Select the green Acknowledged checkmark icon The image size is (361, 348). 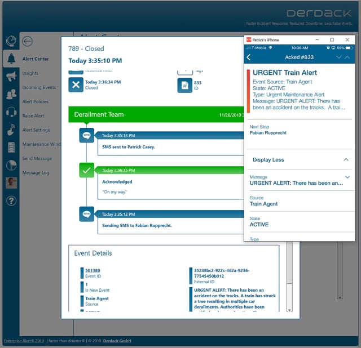coord(86,170)
